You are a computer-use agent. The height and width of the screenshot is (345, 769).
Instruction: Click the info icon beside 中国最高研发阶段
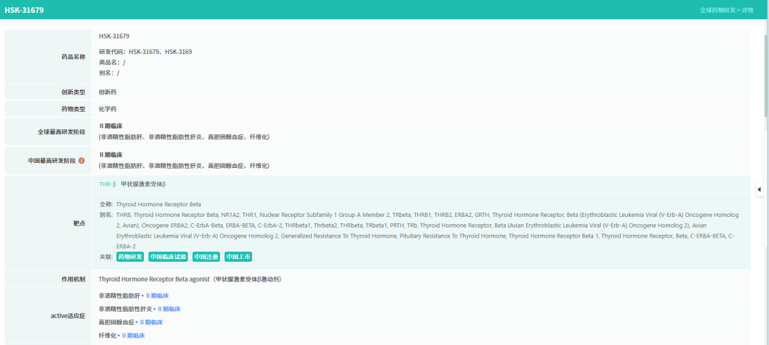tap(82, 161)
